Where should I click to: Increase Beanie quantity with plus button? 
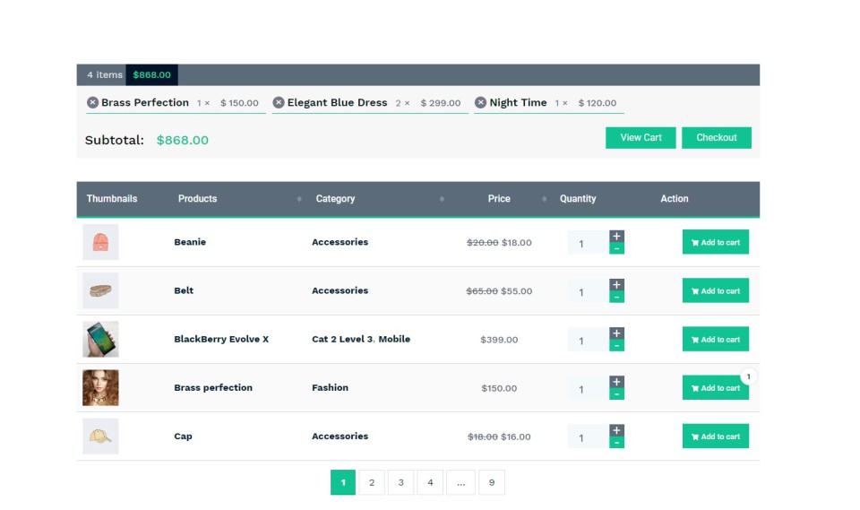(616, 237)
